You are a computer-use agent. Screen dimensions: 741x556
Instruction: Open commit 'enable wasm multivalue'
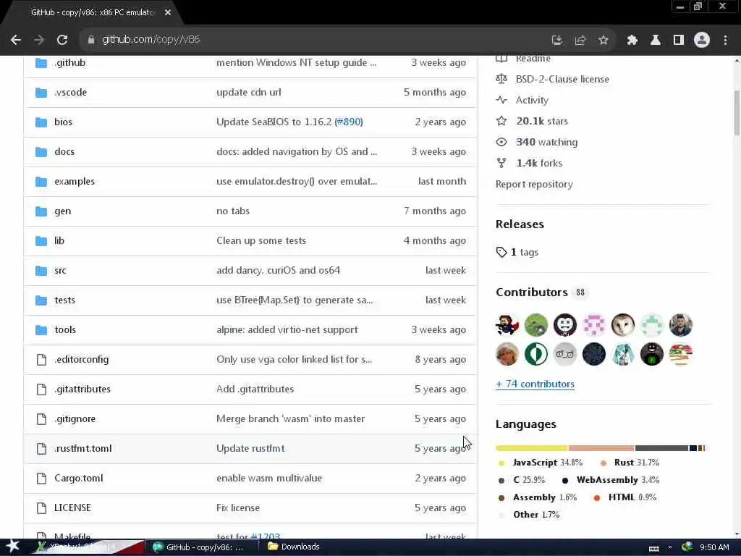[x=269, y=479]
